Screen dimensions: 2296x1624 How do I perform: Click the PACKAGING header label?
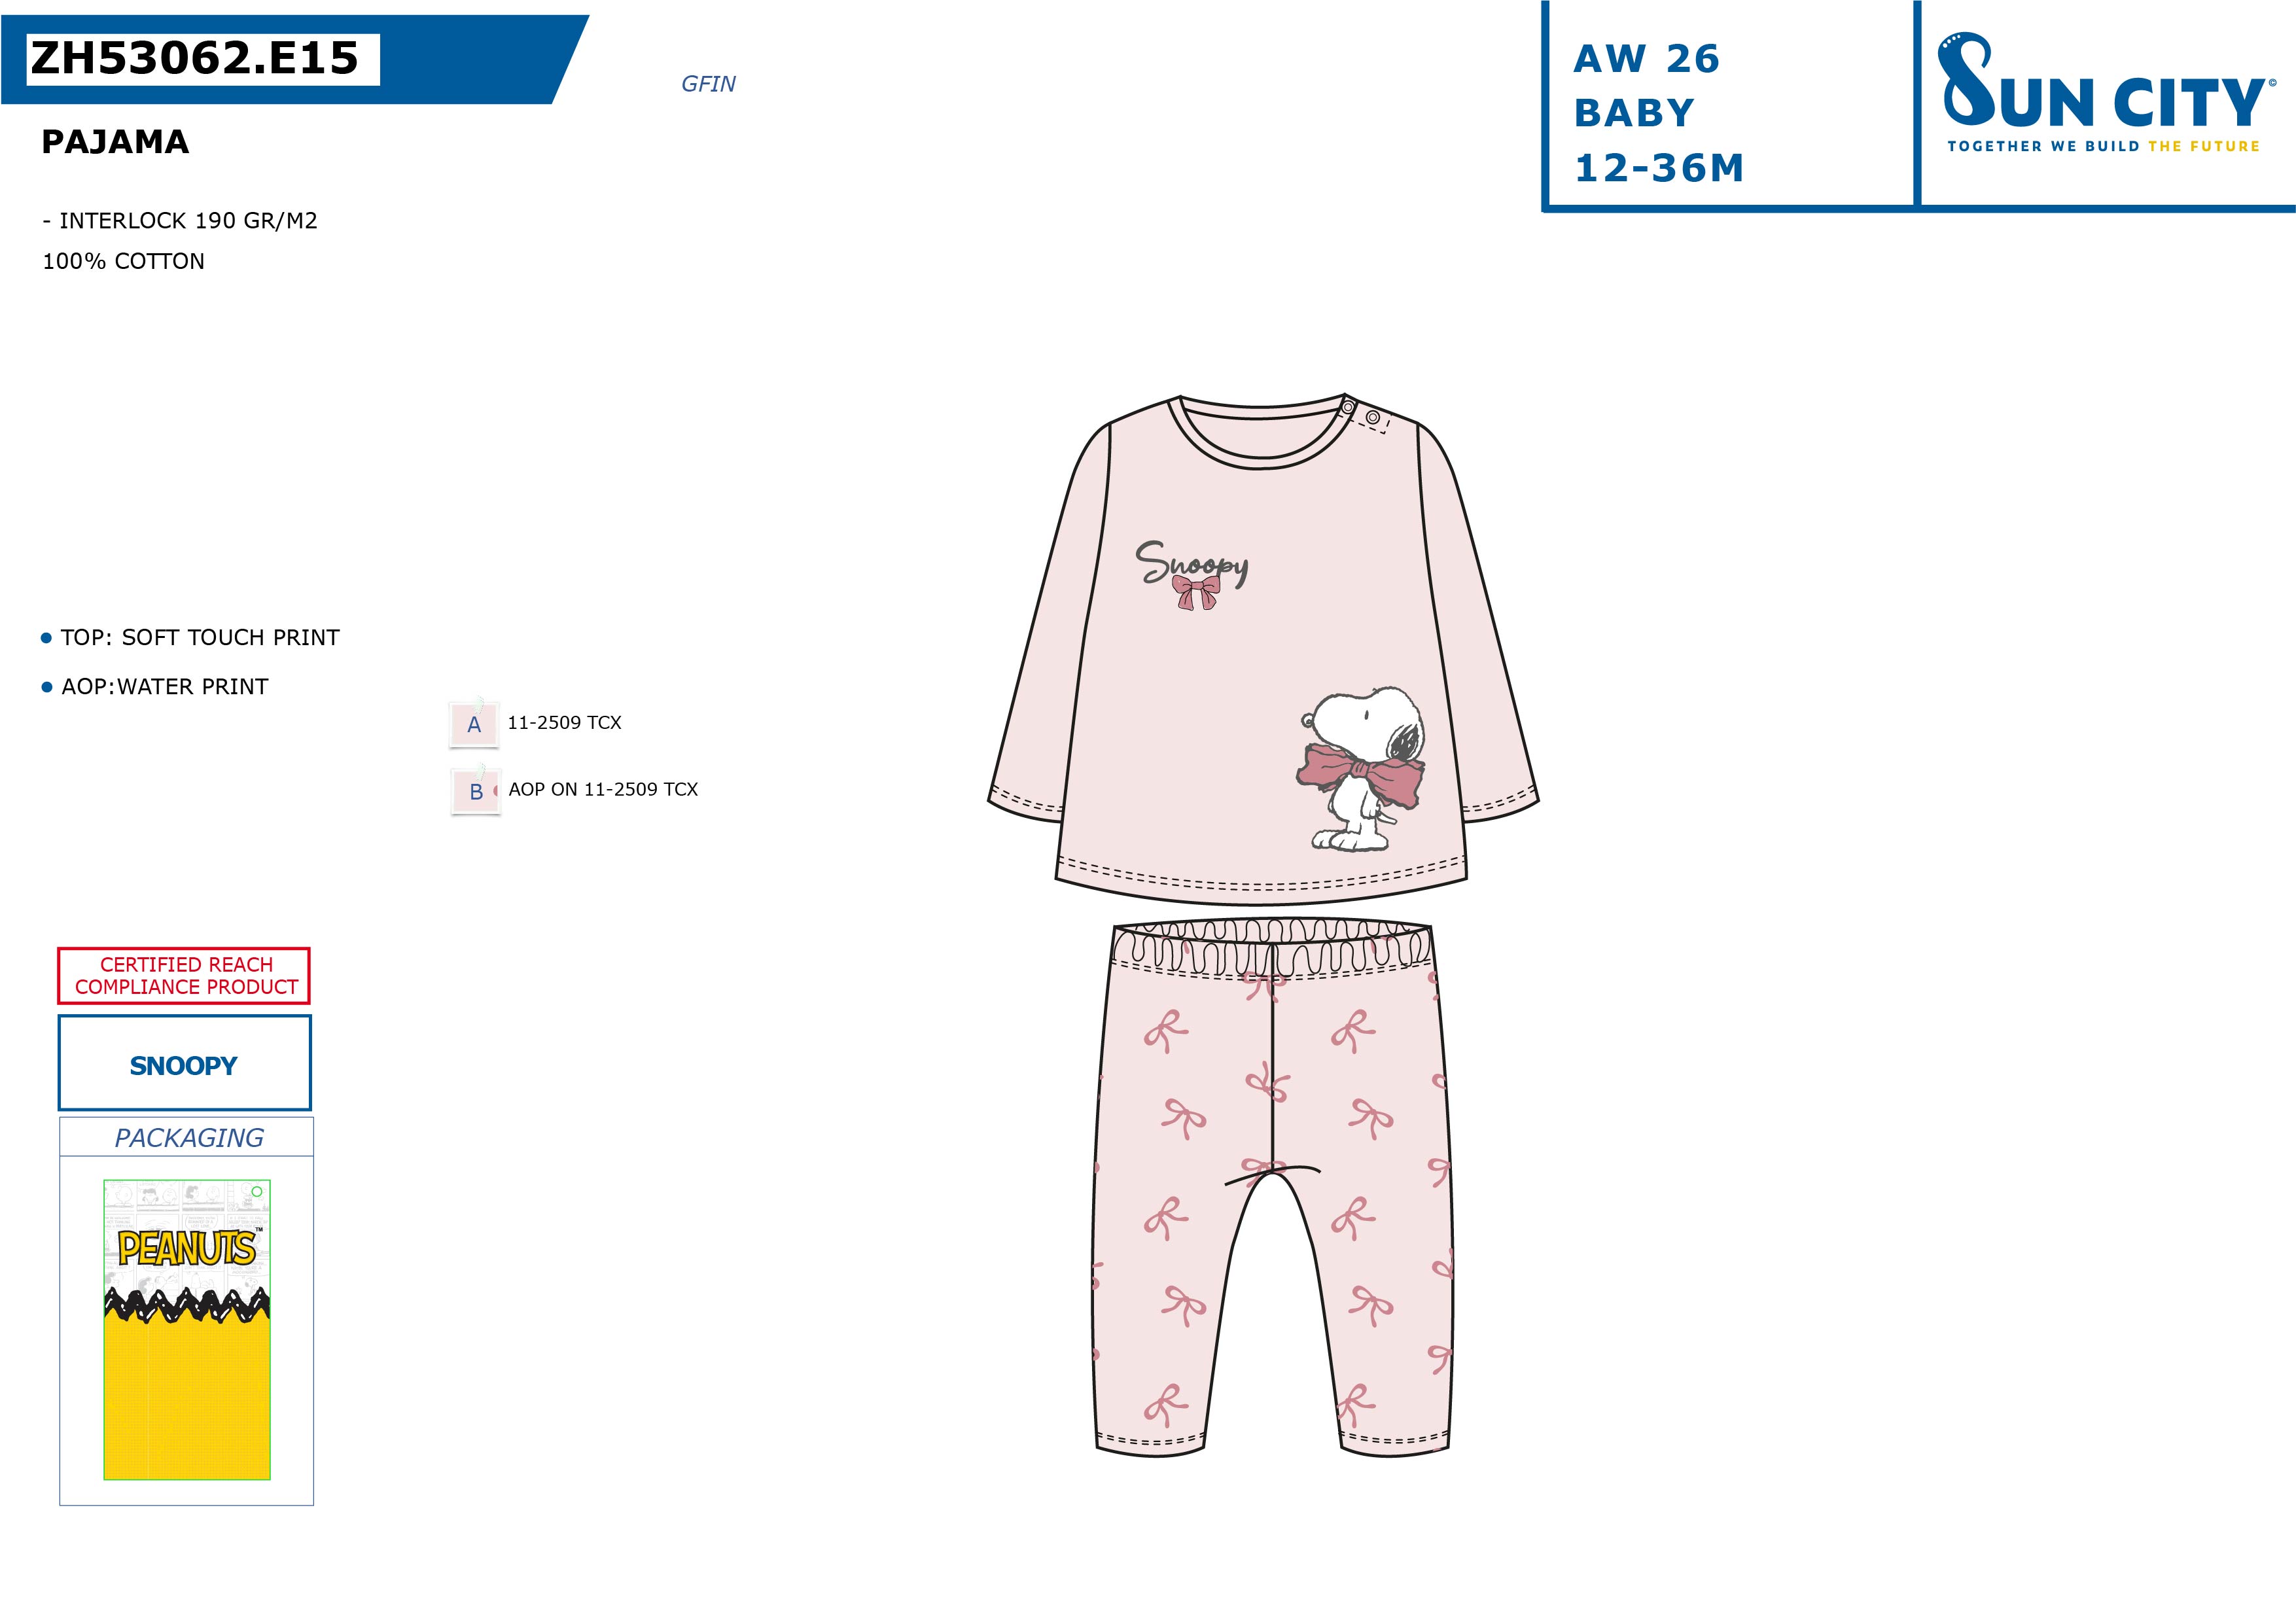coord(189,1138)
